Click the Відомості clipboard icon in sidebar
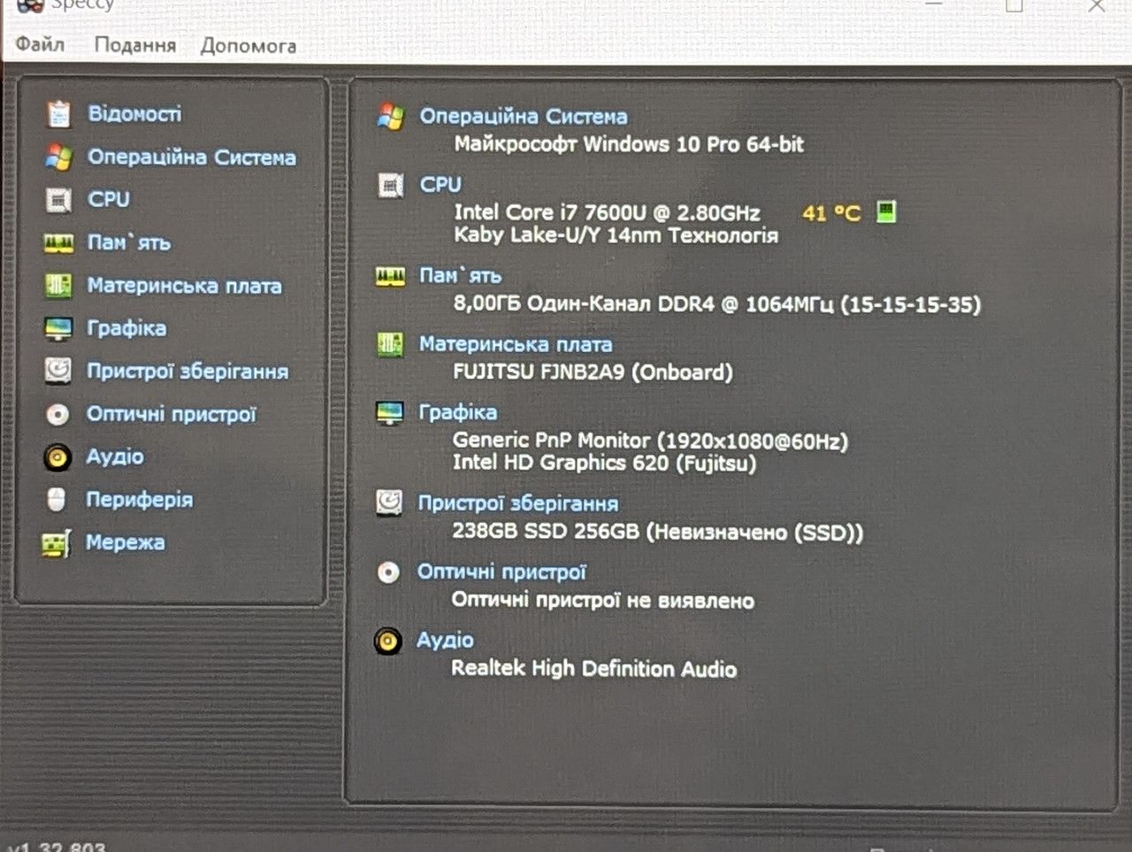 coord(58,114)
